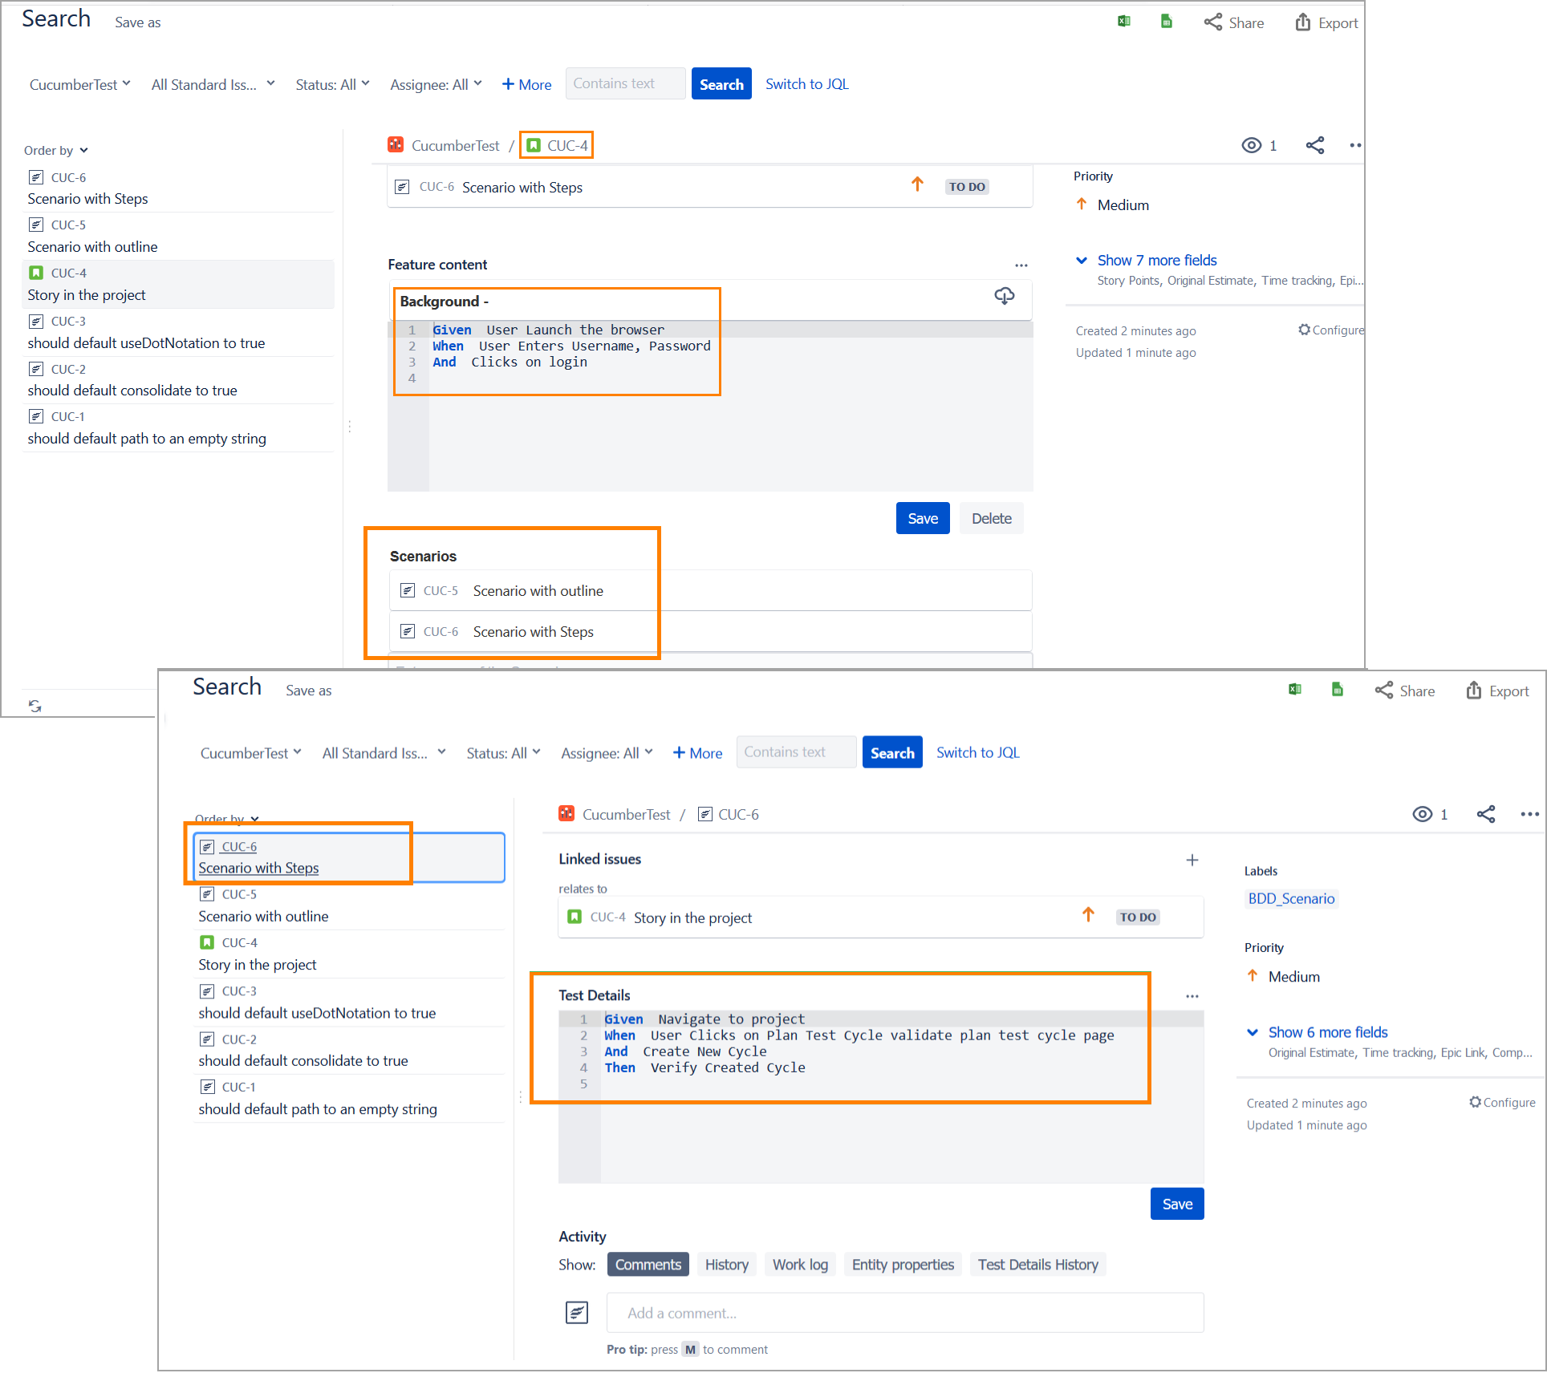Click Export in the top window header
Screen dimensions: 1547x1373
tap(1326, 22)
